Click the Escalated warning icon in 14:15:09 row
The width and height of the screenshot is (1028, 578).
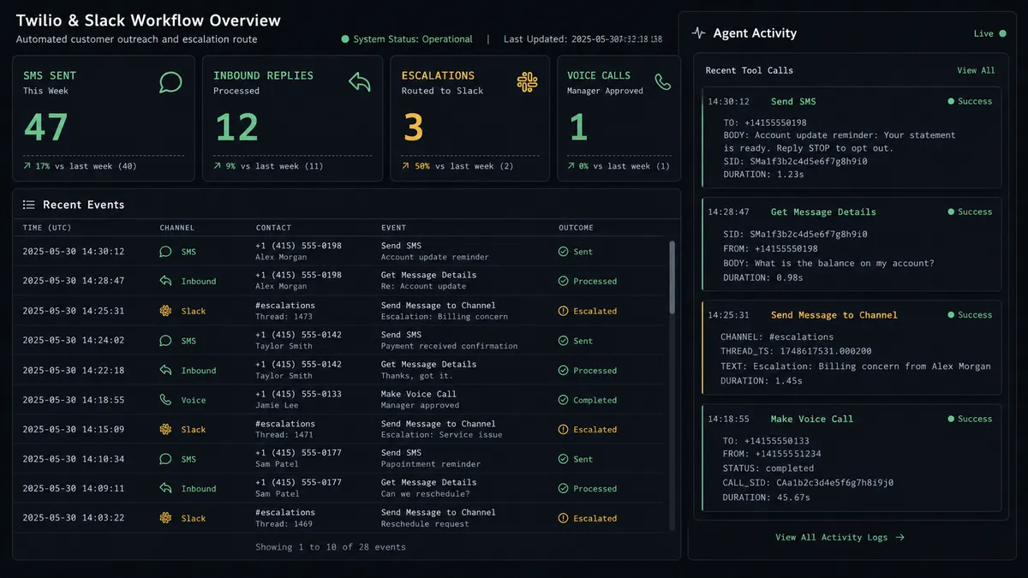pos(563,430)
